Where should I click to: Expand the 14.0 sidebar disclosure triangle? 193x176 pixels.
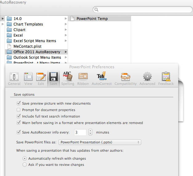(x=2, y=19)
